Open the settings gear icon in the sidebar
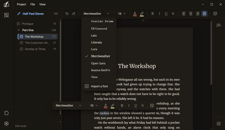The image size is (225, 130). pyautogui.click(x=6, y=124)
